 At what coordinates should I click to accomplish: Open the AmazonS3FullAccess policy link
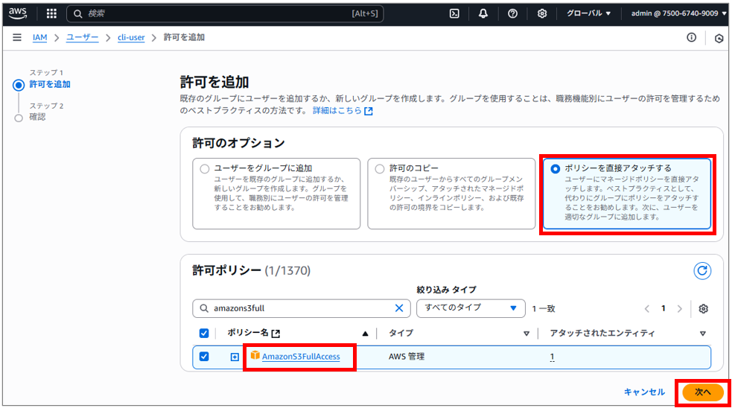tap(301, 357)
